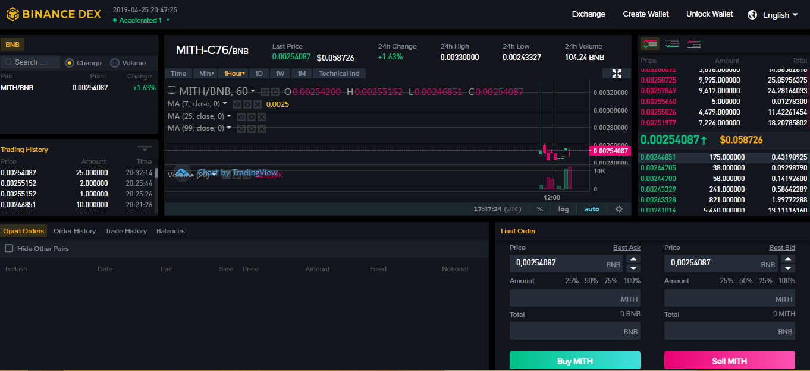Select the combined order book view icon
This screenshot has height=371, width=810.
(x=650, y=44)
